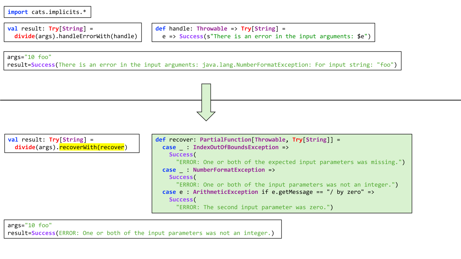The width and height of the screenshot is (461, 259).
Task: Click 'val result: Try[String] =' above recoverWith
Action: [x=51, y=140]
